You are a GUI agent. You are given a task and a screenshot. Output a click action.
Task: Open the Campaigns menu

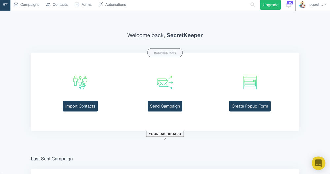[30, 5]
